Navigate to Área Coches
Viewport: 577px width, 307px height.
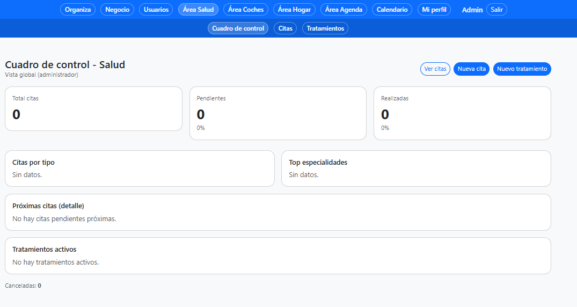(246, 10)
